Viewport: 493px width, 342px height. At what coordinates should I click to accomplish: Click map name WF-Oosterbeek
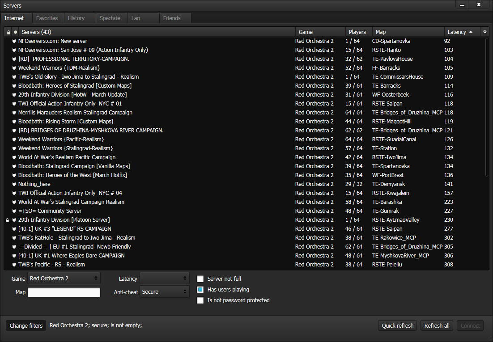[390, 95]
